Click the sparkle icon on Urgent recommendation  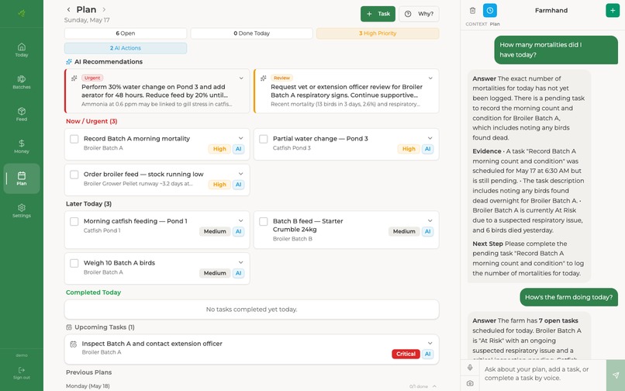[74, 78]
